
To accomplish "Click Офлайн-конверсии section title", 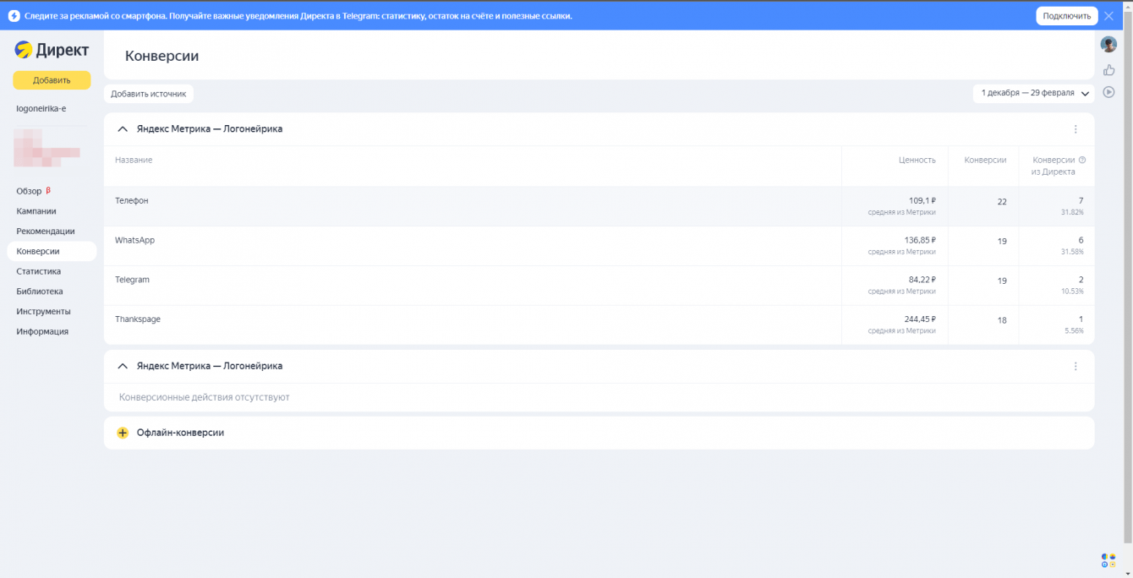I will [x=180, y=433].
